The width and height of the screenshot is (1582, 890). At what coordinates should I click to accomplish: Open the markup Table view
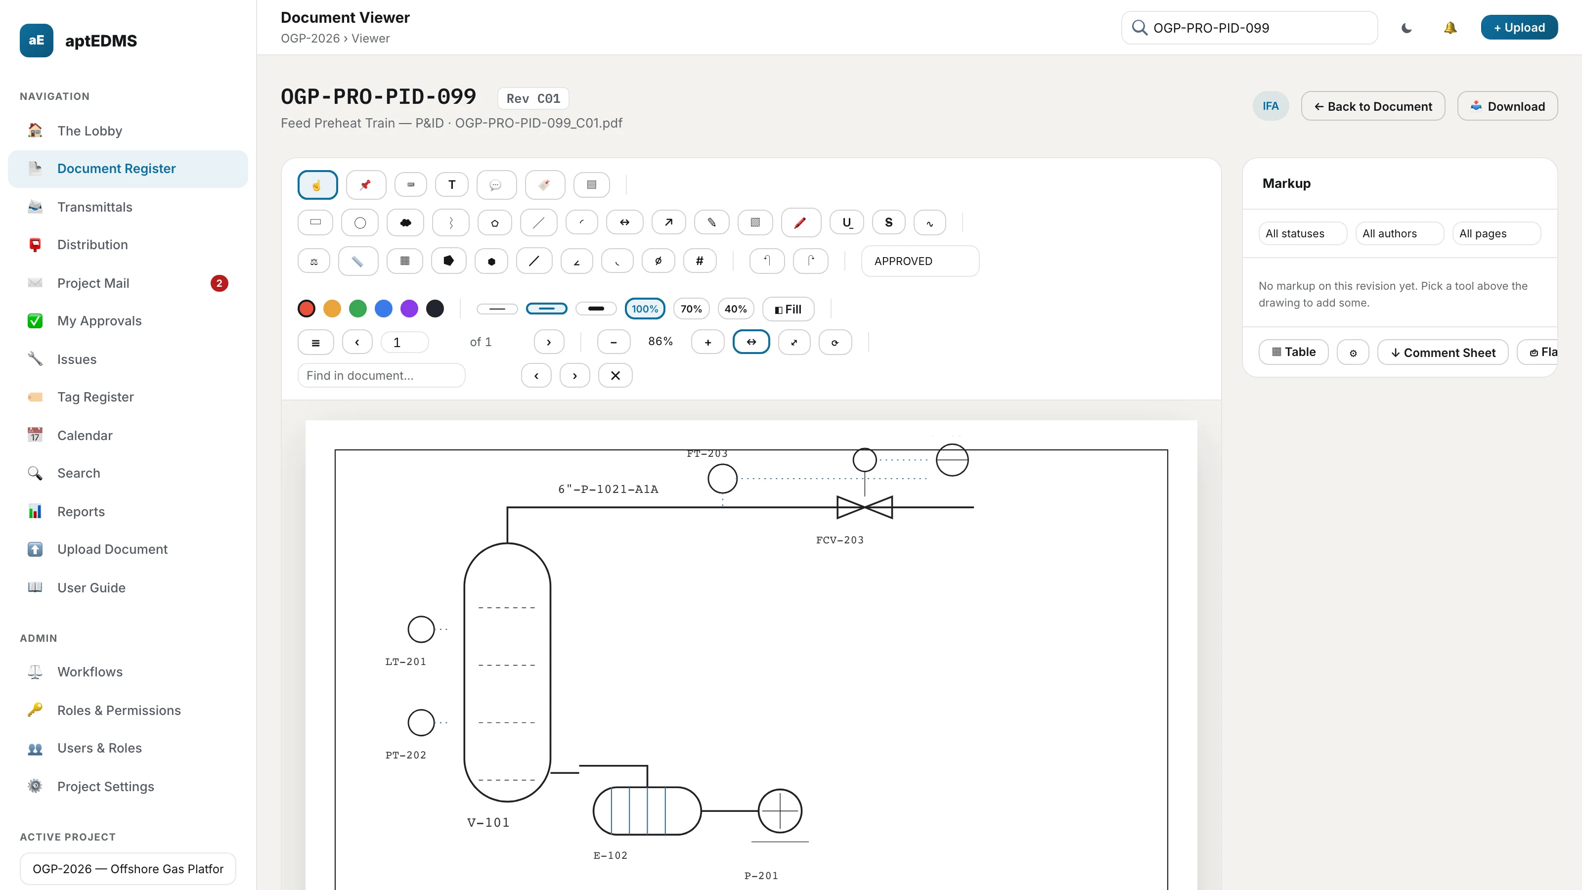[x=1293, y=353]
